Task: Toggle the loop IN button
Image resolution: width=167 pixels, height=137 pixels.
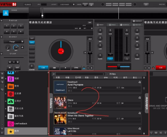Action: point(10,68)
